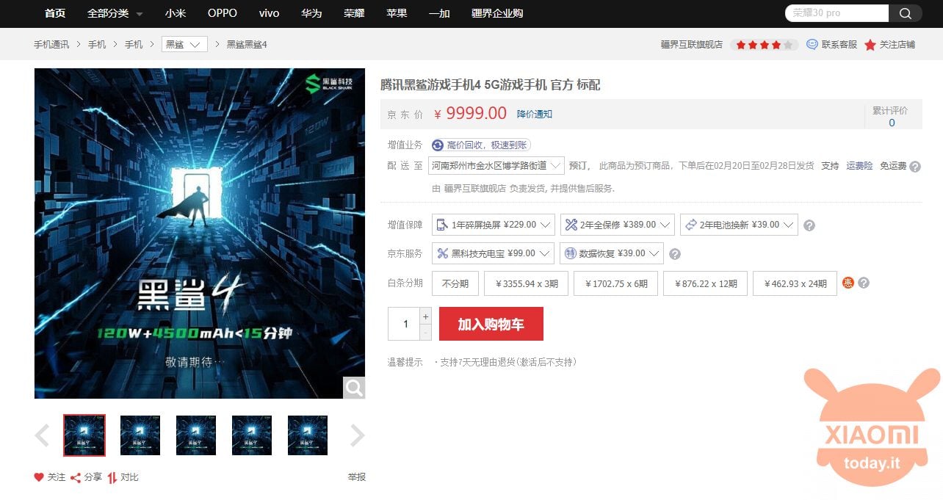Expand 黑科技充电宝 ¥99.00 dropdown
The height and width of the screenshot is (500, 943).
[493, 253]
